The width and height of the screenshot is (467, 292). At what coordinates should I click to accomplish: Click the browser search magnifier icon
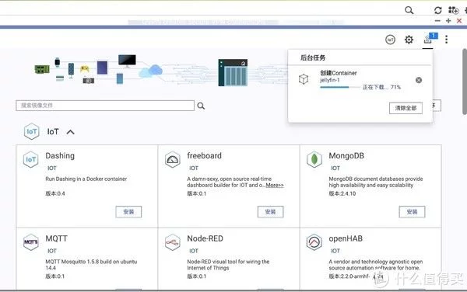pyautogui.click(x=409, y=10)
